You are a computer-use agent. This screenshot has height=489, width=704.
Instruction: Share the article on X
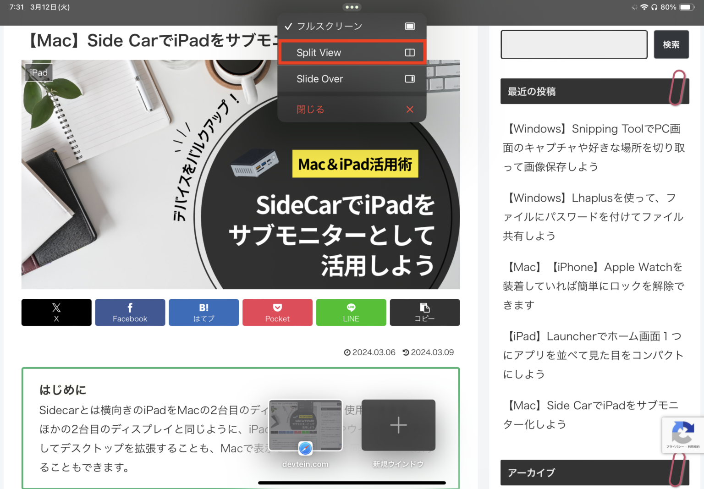pyautogui.click(x=56, y=312)
